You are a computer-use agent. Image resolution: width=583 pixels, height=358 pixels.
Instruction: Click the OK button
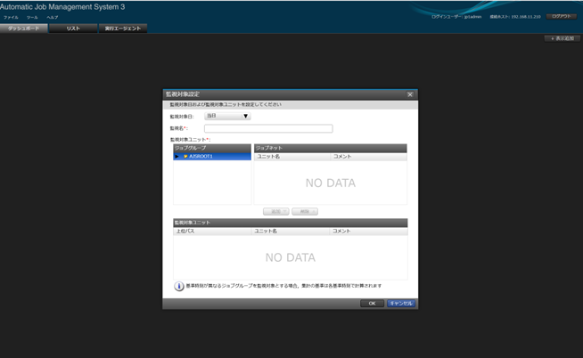coord(372,303)
